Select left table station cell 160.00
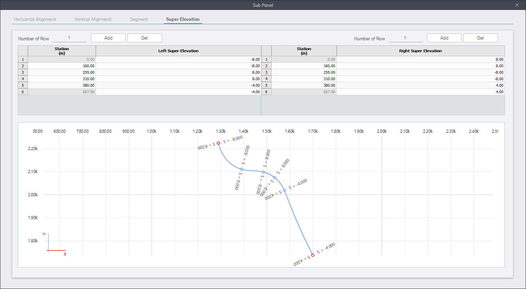Screen dimensions: 526x289 point(62,66)
